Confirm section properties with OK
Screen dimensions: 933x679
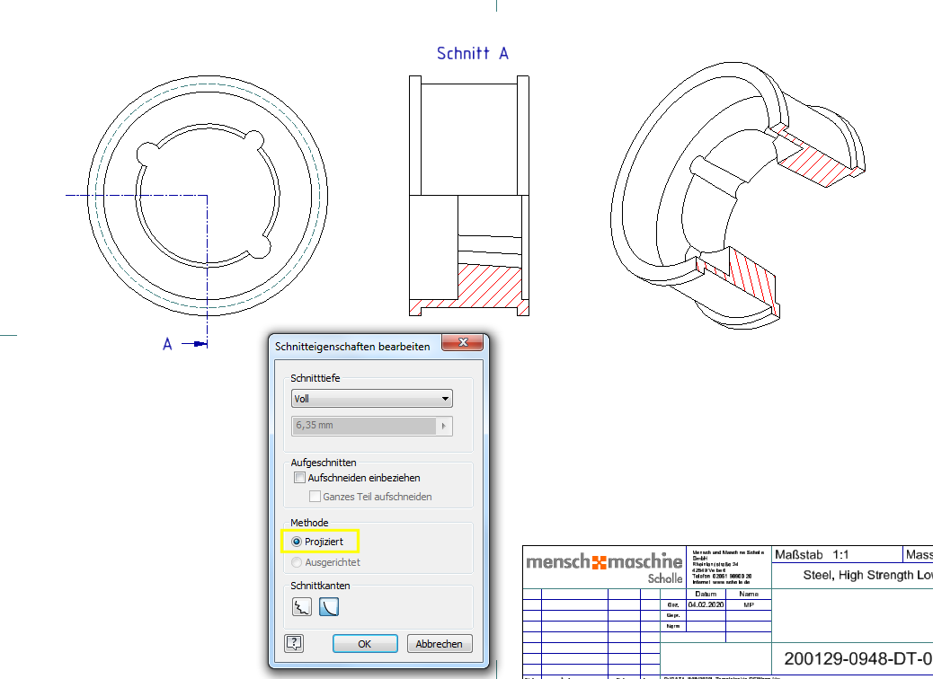point(365,643)
